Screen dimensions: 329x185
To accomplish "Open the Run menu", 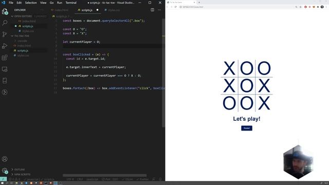I will (x=60, y=3).
